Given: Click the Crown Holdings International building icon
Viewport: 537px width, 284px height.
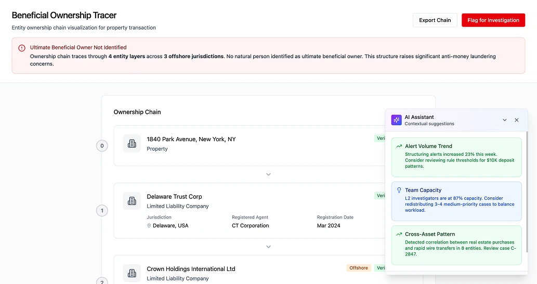Looking at the screenshot, I should 132,273.
